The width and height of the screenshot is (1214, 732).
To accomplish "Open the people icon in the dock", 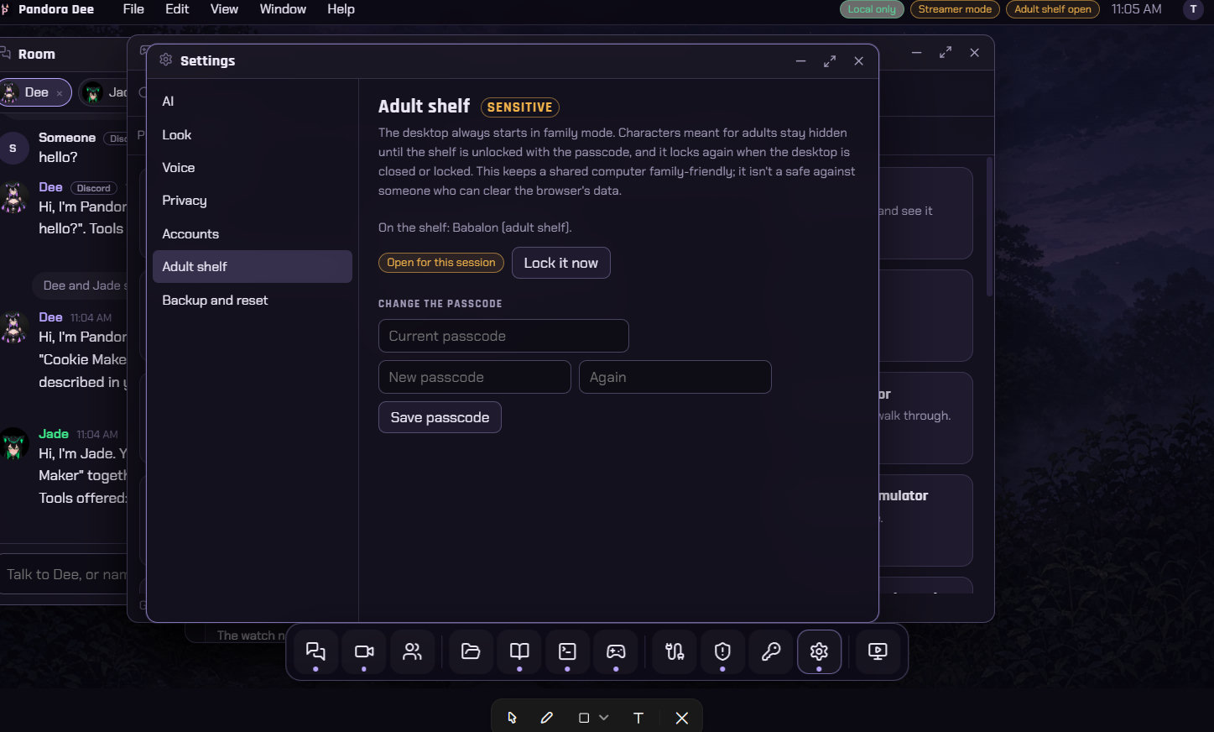I will (412, 651).
